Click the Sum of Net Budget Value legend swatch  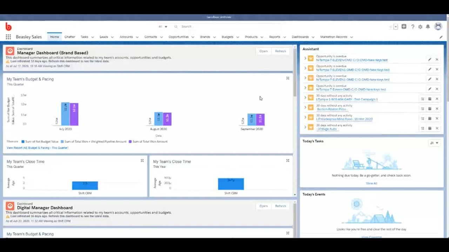(x=23, y=141)
